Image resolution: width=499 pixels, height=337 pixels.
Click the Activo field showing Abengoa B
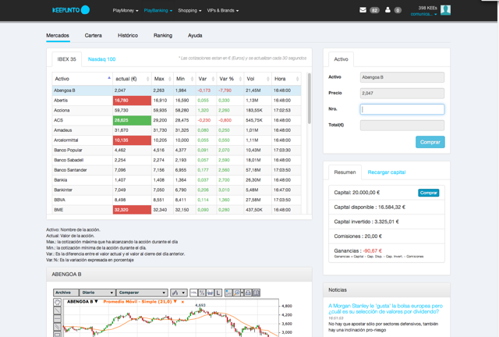click(x=402, y=77)
